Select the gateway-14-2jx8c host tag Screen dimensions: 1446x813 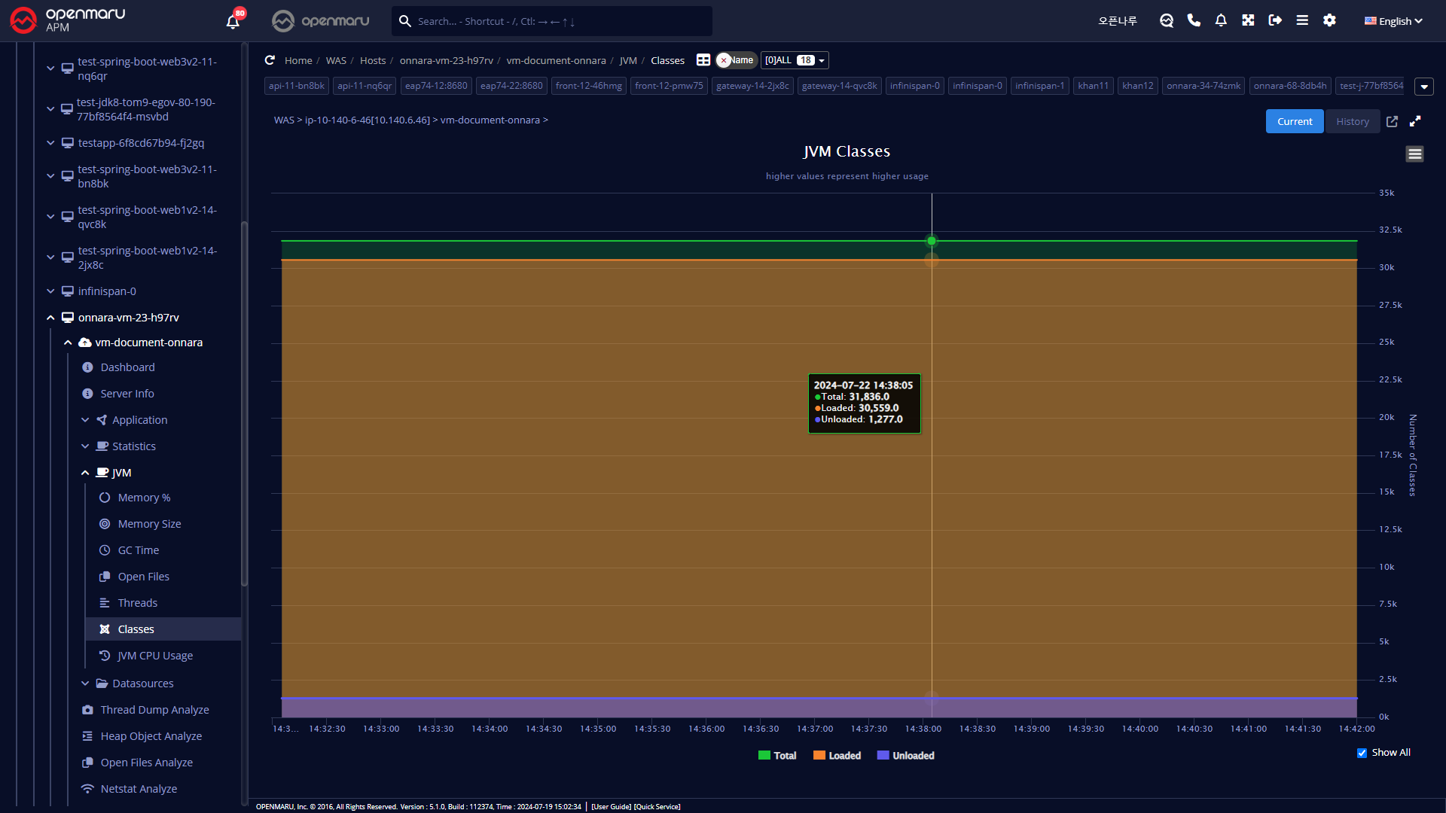(752, 86)
